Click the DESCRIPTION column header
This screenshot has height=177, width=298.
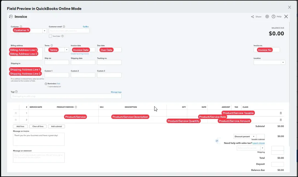[x=131, y=107]
